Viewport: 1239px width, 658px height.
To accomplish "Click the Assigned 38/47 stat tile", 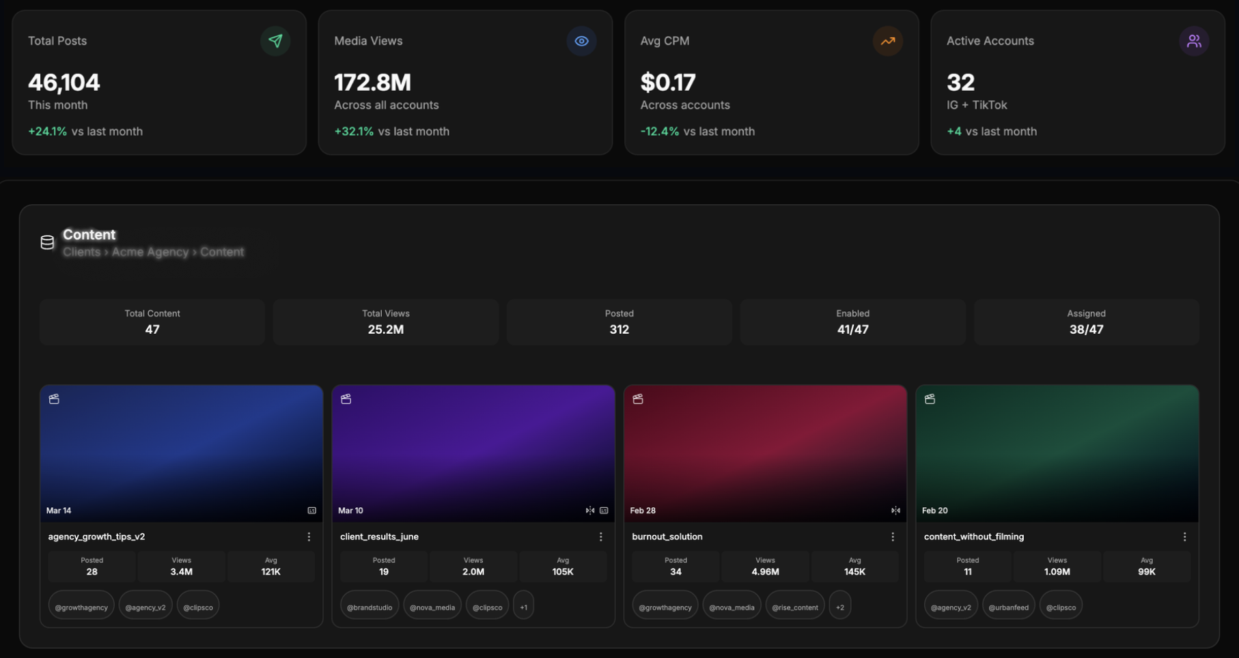I will [1087, 322].
